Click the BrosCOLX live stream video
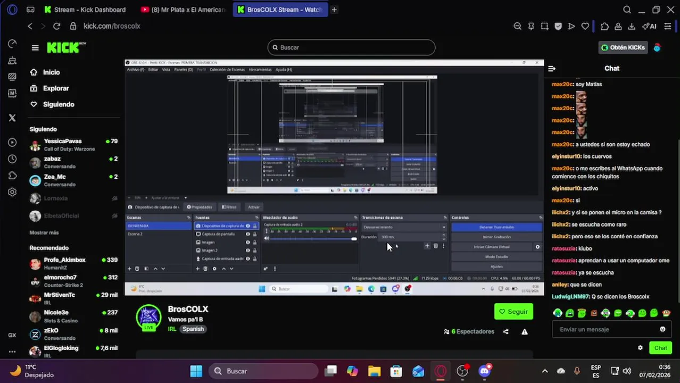The image size is (680, 383). [334, 177]
